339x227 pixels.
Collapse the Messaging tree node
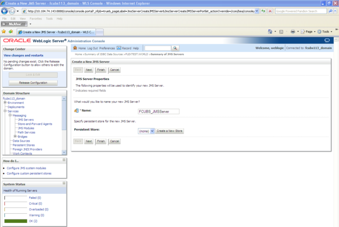10,115
